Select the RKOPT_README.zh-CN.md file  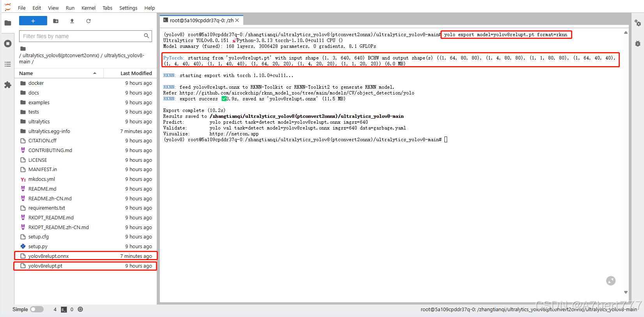click(x=86, y=228)
